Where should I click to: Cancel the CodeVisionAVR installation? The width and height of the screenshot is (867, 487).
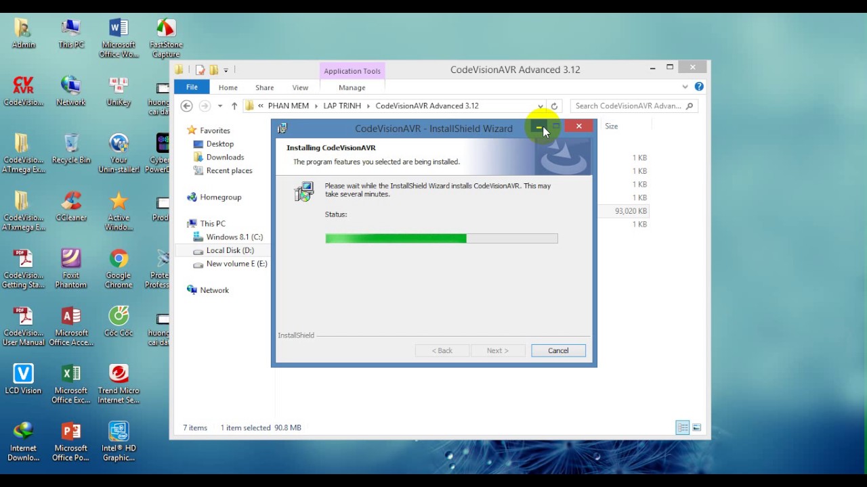coord(558,350)
